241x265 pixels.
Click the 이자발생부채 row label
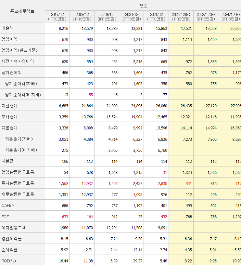point(14,228)
